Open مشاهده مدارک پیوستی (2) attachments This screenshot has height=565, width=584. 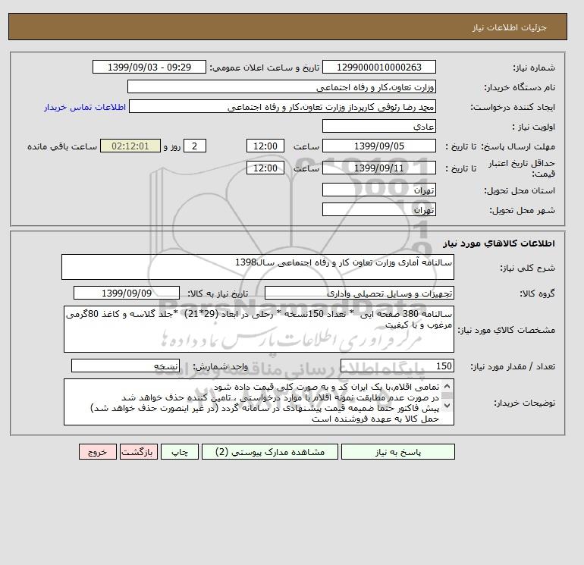tap(270, 452)
